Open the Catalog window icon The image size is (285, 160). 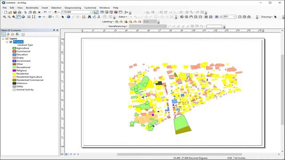pos(106,12)
